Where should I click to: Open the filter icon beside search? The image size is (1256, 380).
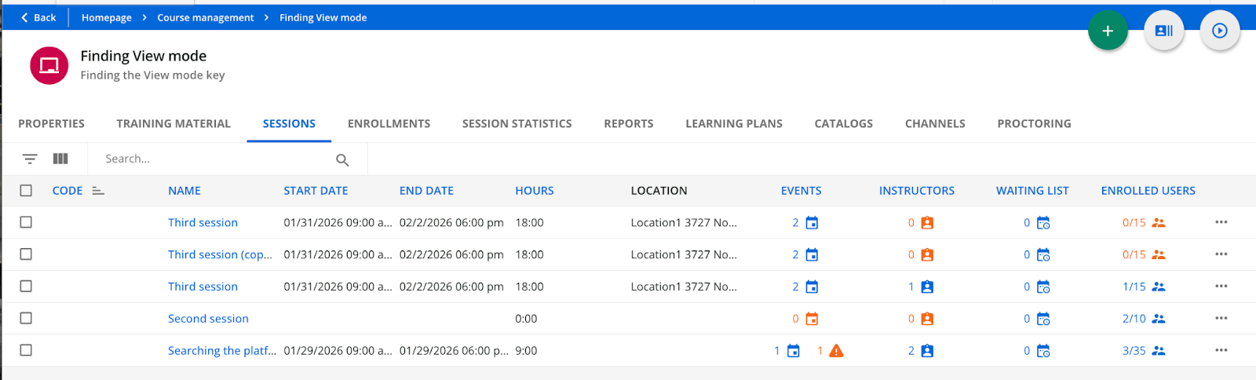pos(30,159)
